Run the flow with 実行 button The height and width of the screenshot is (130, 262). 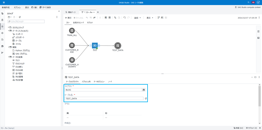click(x=68, y=18)
